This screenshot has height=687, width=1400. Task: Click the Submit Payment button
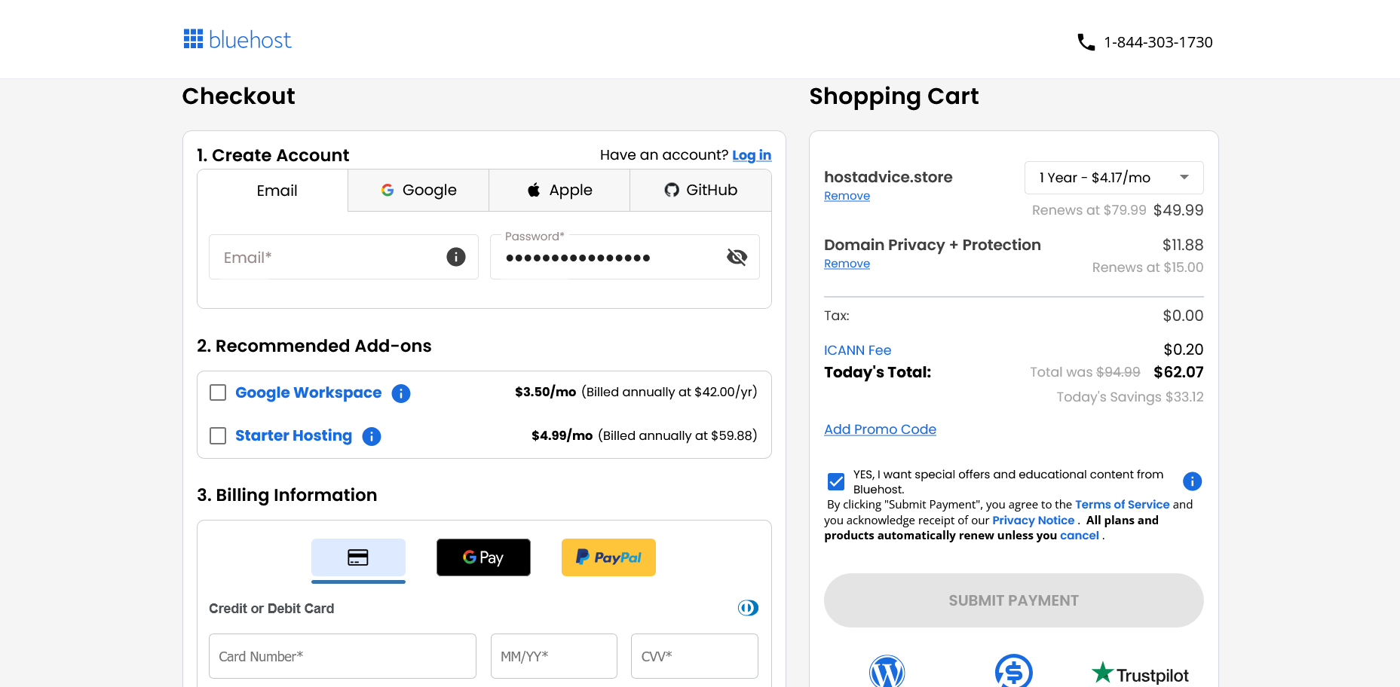[1013, 600]
